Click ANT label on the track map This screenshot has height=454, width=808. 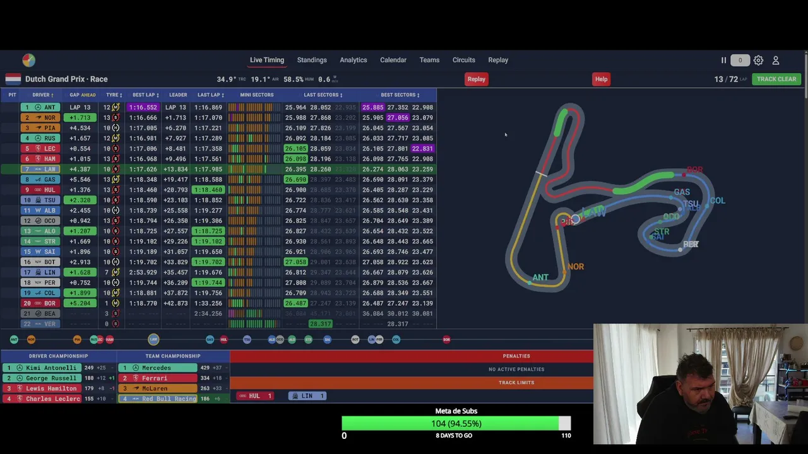(x=540, y=277)
